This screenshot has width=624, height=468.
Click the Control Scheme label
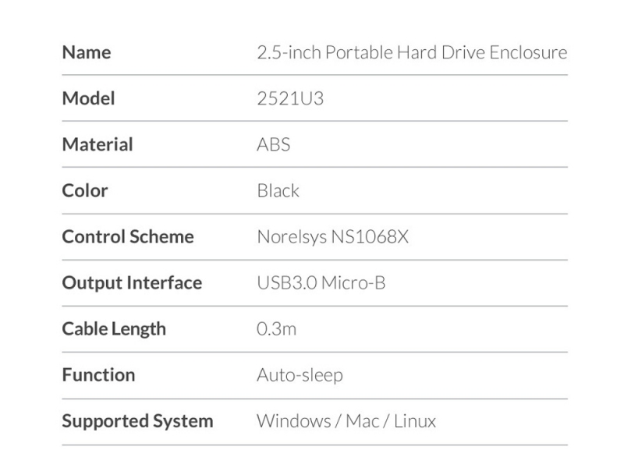(128, 236)
